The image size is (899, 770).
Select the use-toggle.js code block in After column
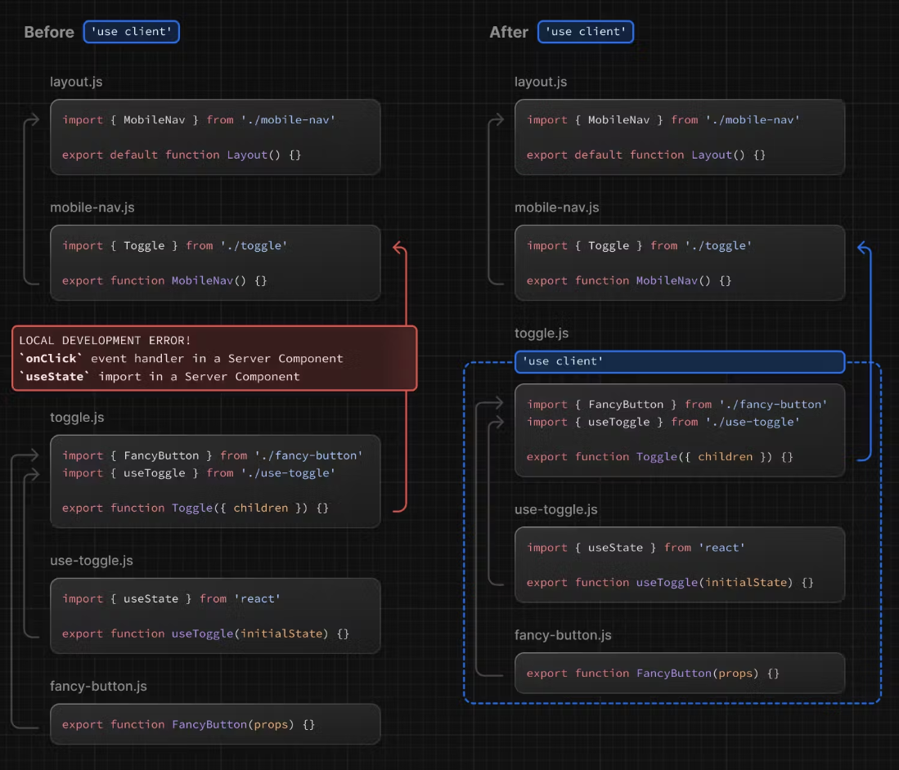(679, 565)
